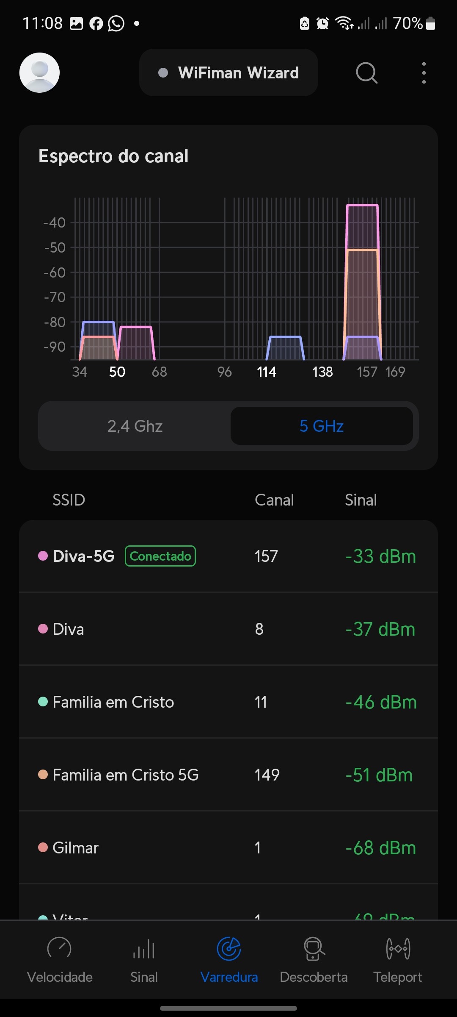
Task: Tap the pink Diva-5G color dot
Action: [43, 556]
